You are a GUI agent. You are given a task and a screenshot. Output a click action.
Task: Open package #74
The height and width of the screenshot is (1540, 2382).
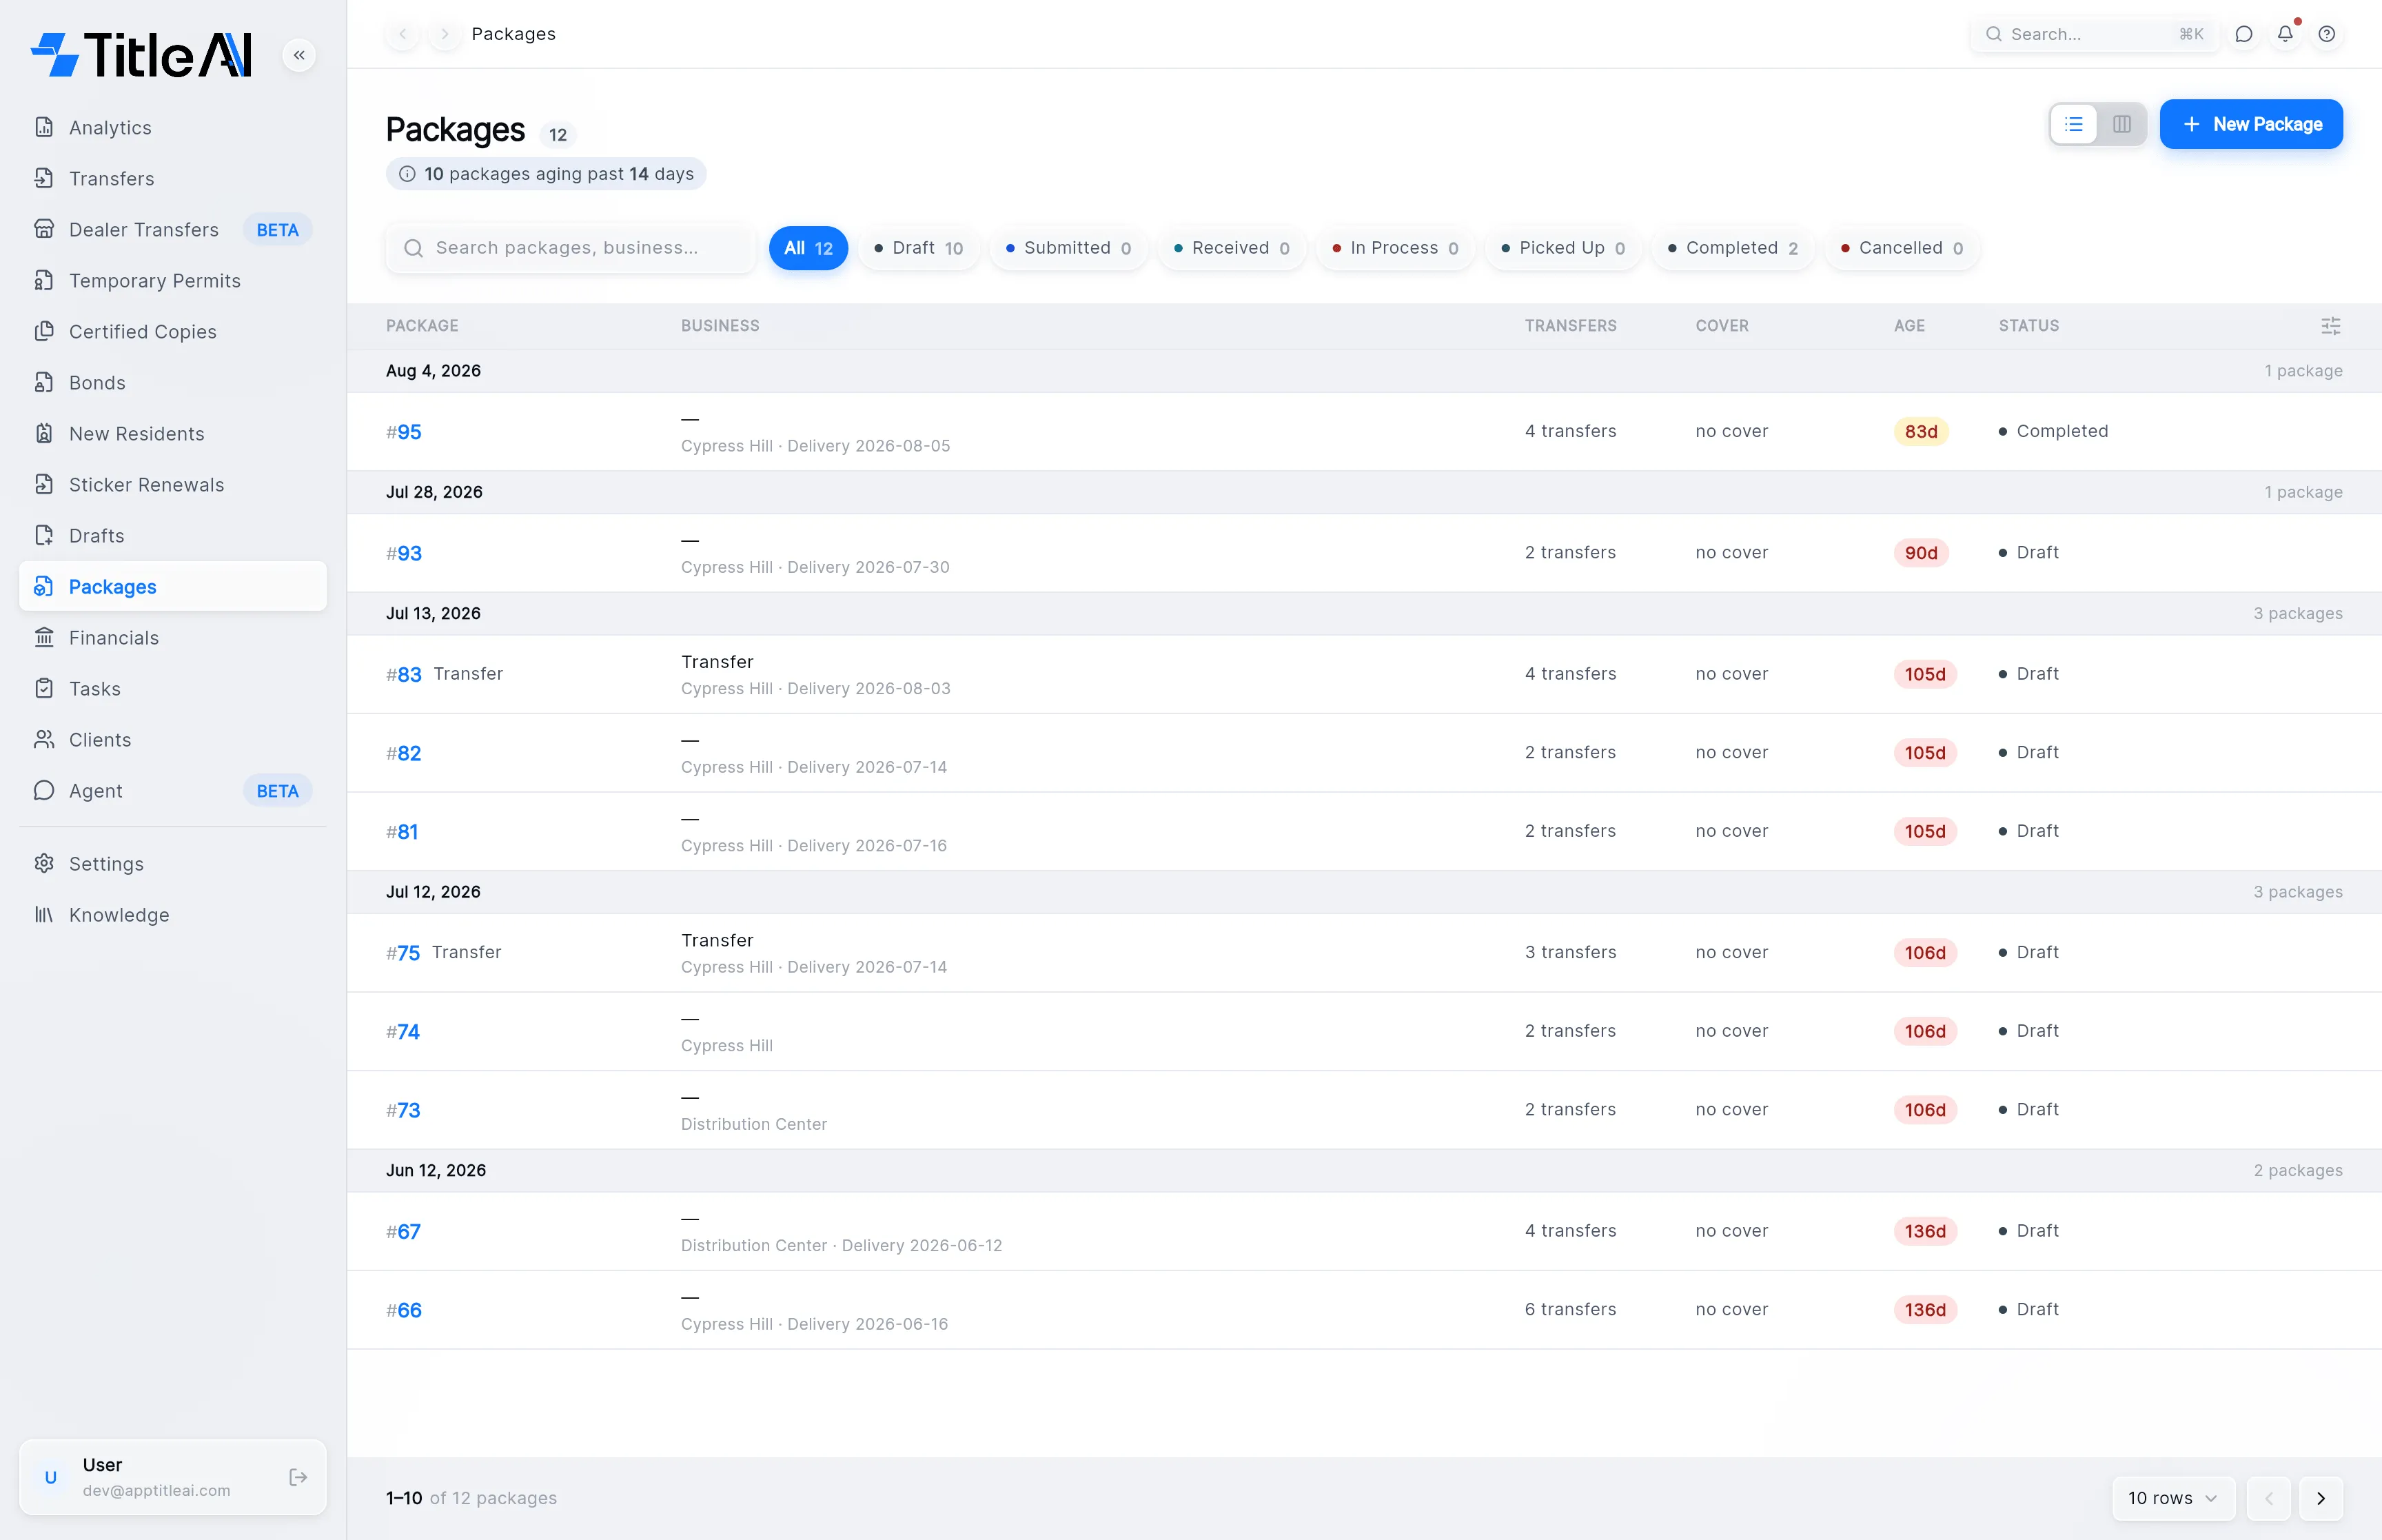[403, 1032]
